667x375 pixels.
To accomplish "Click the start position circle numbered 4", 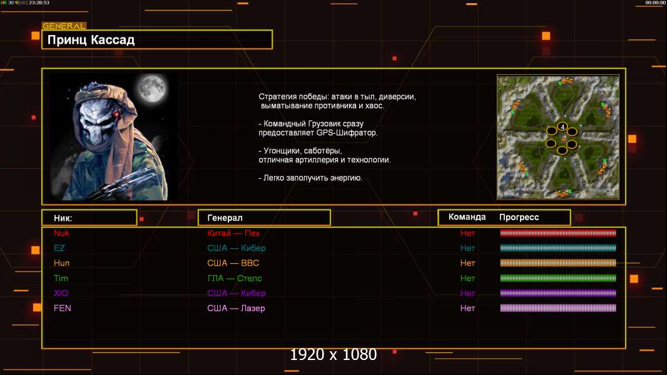I will click(563, 127).
